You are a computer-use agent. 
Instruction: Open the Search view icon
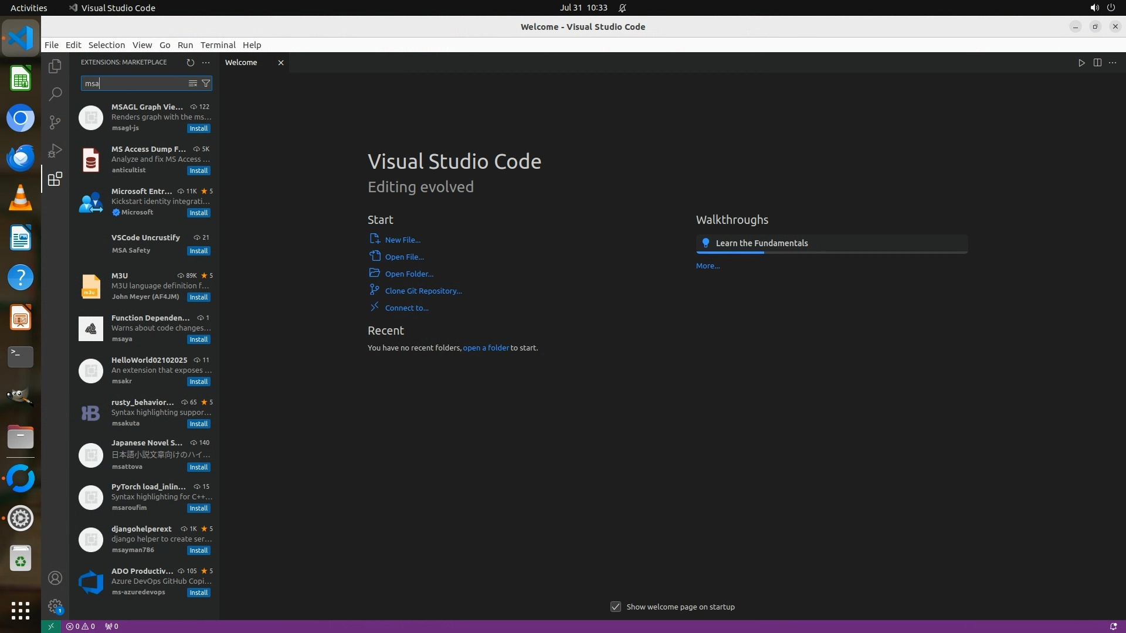pyautogui.click(x=55, y=94)
